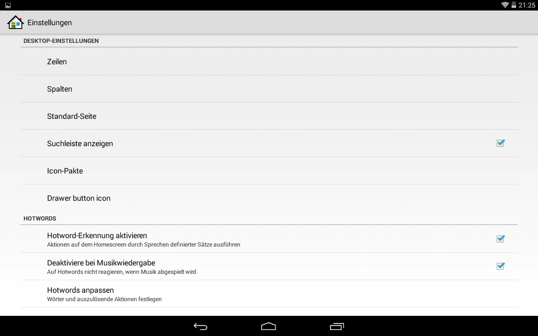Image resolution: width=538 pixels, height=336 pixels.
Task: Disable Hotword-Erkennung aktivieren checkbox
Action: [x=500, y=239]
